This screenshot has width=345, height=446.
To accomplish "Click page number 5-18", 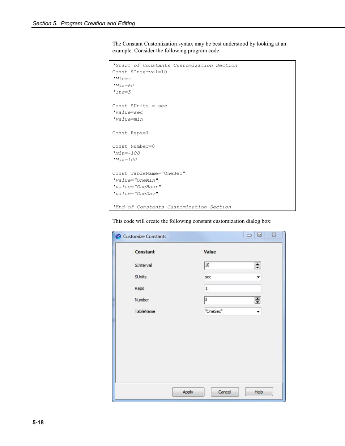I will [38, 423].
